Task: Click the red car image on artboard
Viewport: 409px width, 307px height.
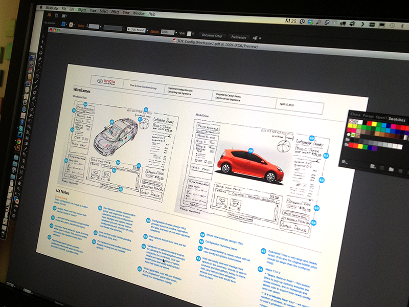Action: pos(250,166)
